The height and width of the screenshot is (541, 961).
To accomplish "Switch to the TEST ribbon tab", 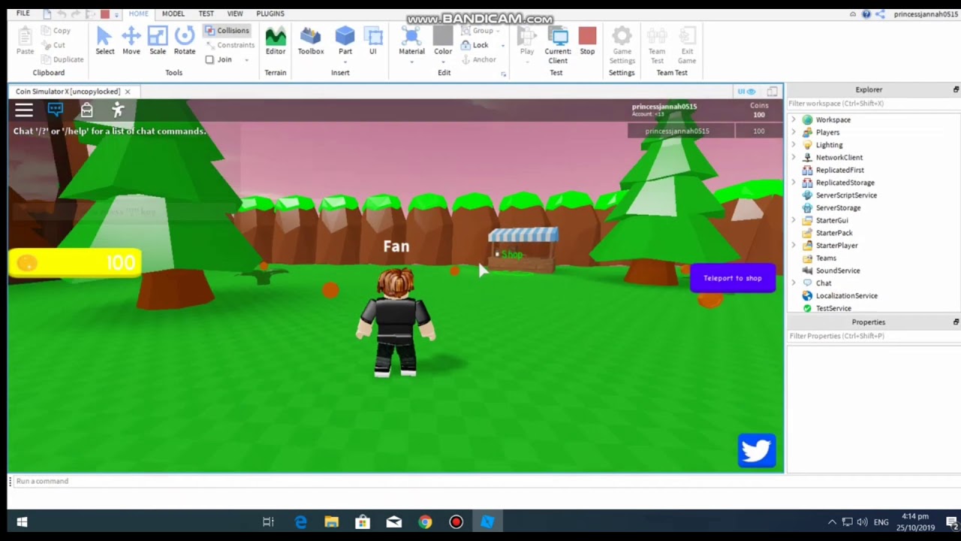I will 206,14.
